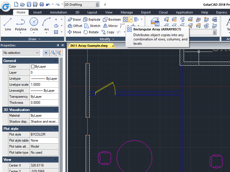Click the Offset button
This screenshot has width=230, height=172.
coord(75,26)
